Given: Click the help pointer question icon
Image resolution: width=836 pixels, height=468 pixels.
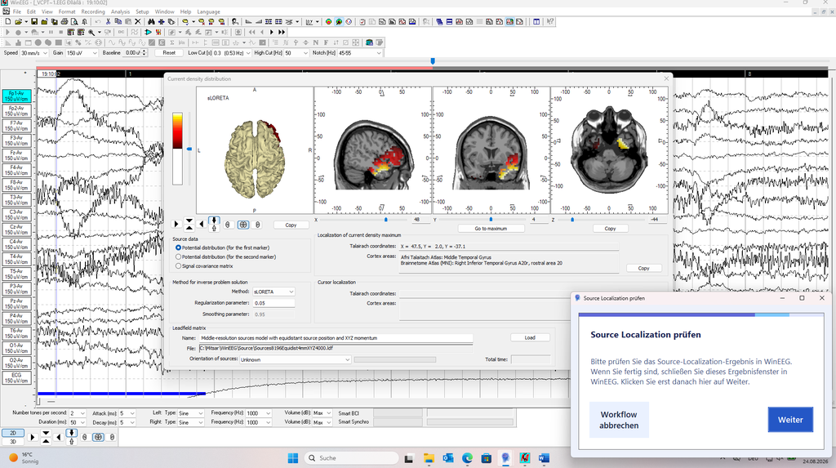Looking at the screenshot, I should (549, 22).
